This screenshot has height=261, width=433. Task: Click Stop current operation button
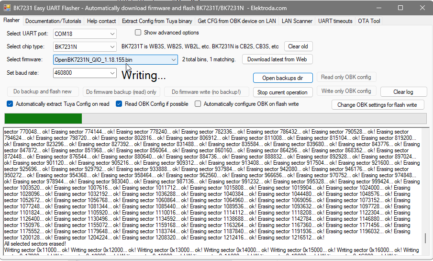pos(283,92)
